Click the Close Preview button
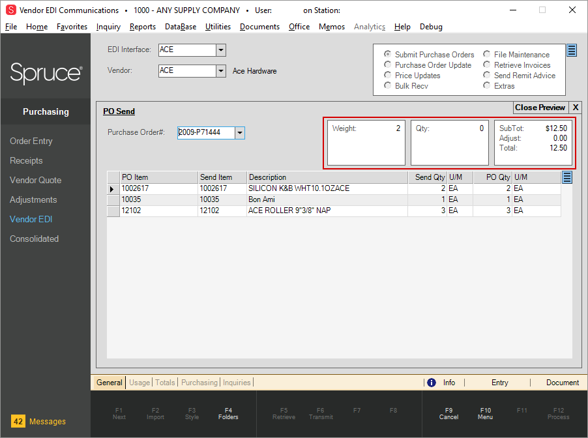588x438 pixels. [540, 108]
